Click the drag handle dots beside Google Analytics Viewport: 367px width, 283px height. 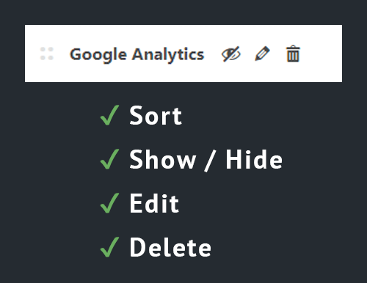point(47,54)
